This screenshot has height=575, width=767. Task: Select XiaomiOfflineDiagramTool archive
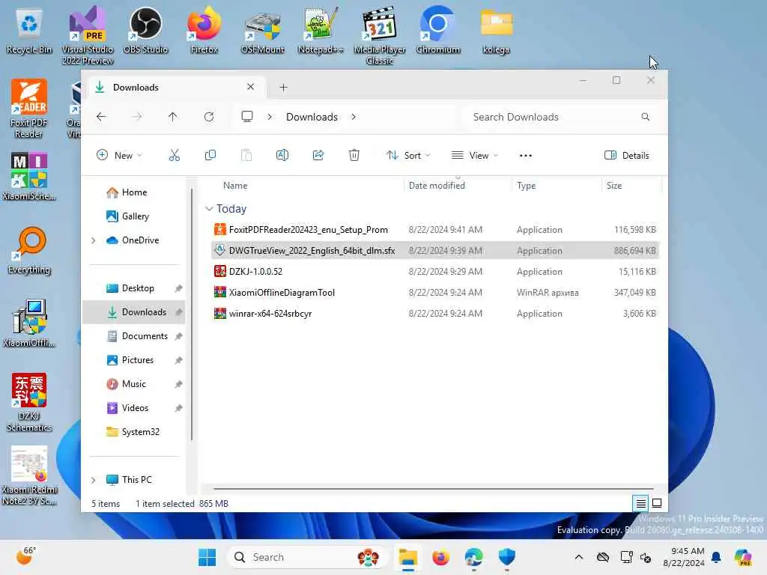click(x=435, y=293)
